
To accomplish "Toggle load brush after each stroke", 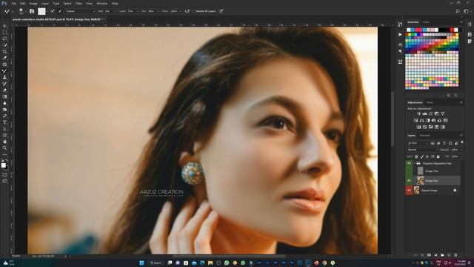I will (x=53, y=11).
